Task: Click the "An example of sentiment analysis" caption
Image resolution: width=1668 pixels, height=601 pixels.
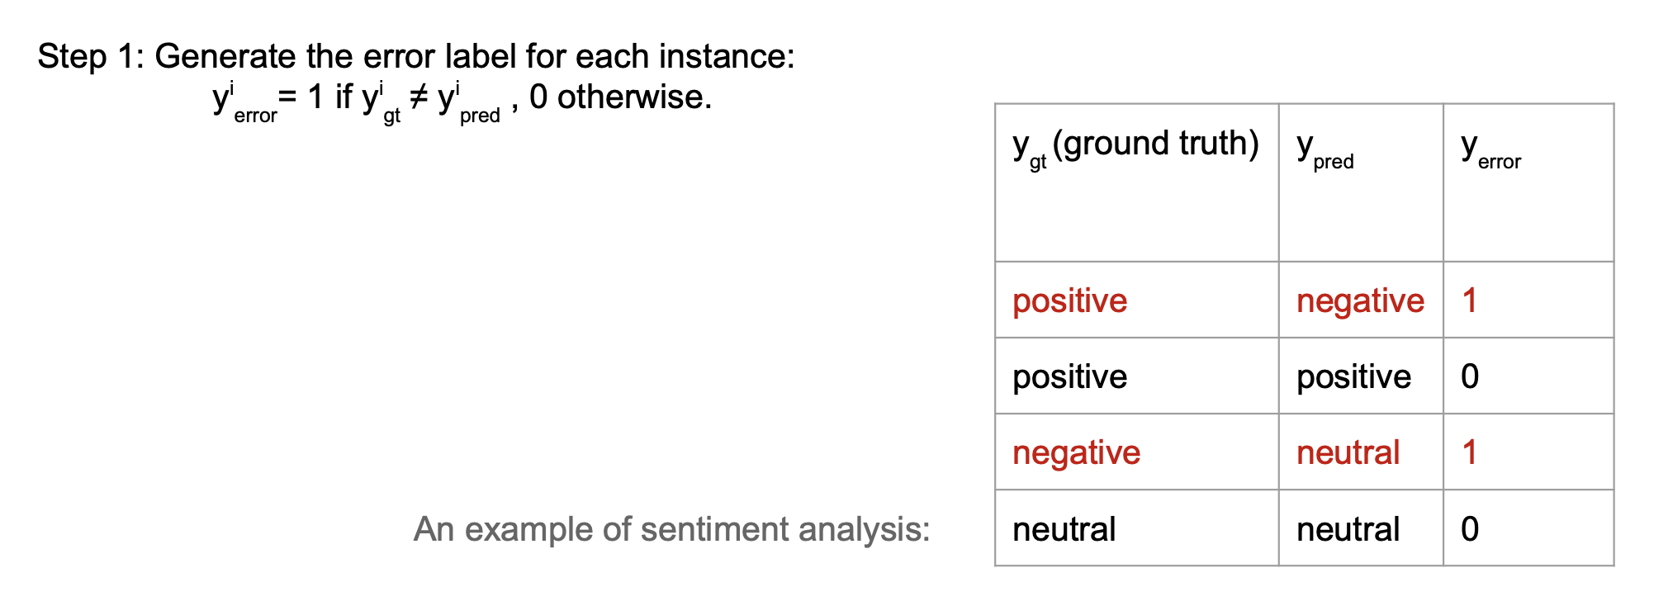Action: (671, 529)
